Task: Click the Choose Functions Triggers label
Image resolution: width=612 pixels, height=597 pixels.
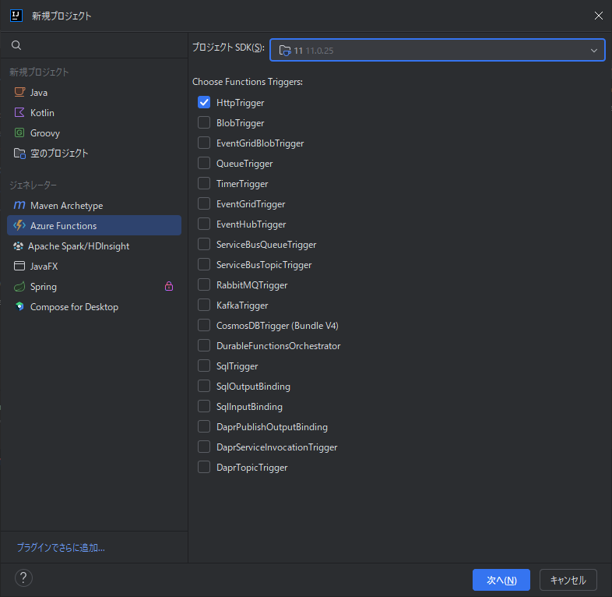Action: point(248,82)
